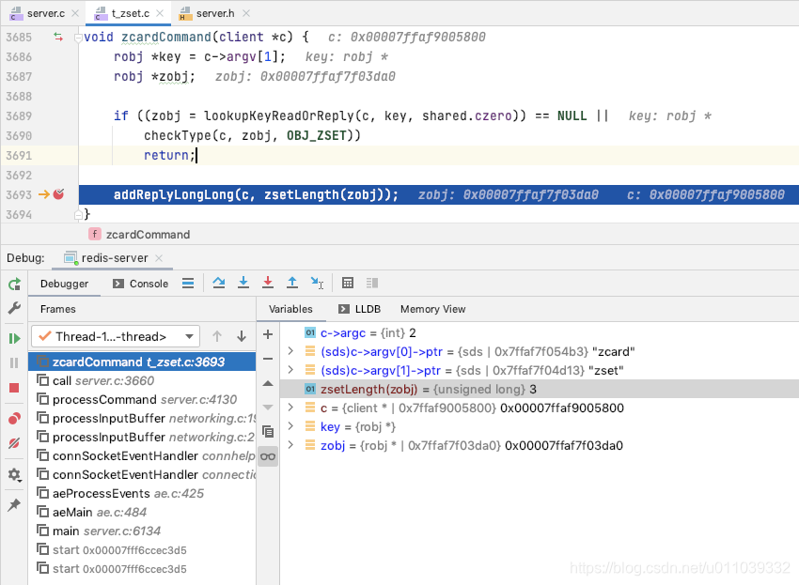Expand the key variable
Viewport: 799px width, 585px height.
pyautogui.click(x=290, y=426)
